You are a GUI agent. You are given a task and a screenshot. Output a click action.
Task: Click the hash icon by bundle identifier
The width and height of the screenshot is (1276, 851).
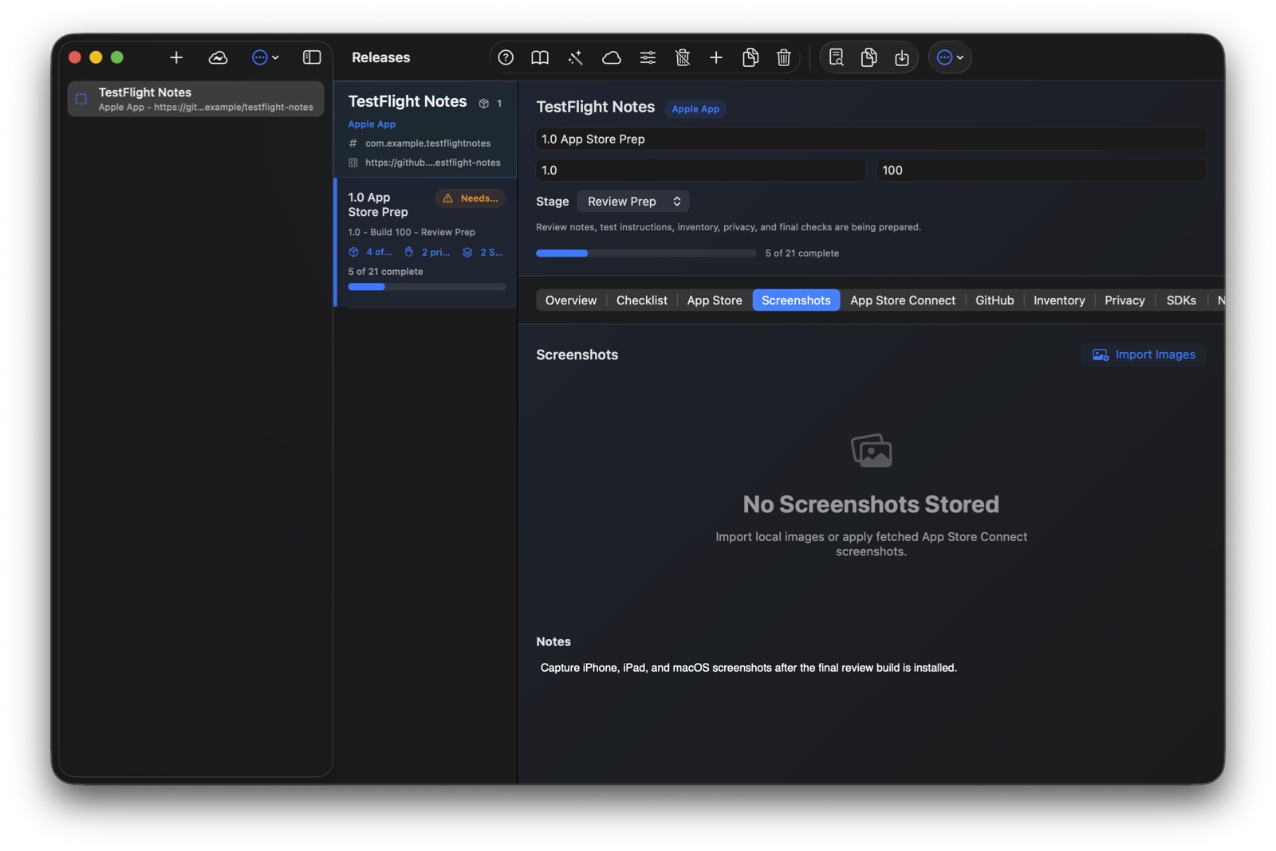tap(353, 143)
